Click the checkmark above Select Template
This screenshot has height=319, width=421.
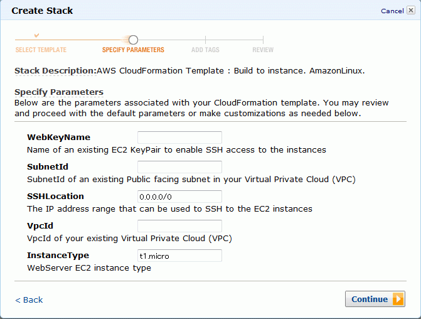[x=37, y=35]
